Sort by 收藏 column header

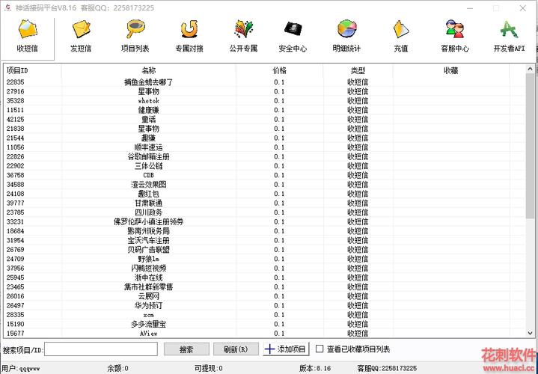(x=451, y=70)
